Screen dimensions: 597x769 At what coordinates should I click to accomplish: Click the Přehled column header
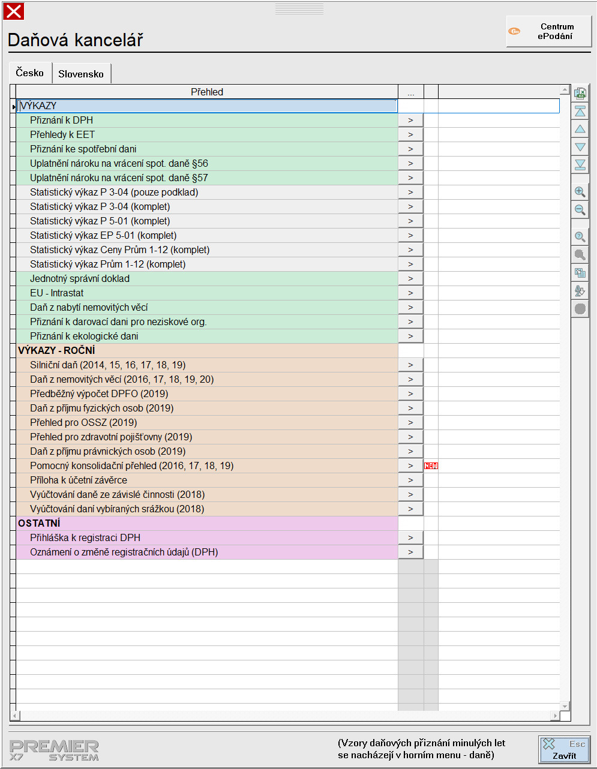click(207, 92)
